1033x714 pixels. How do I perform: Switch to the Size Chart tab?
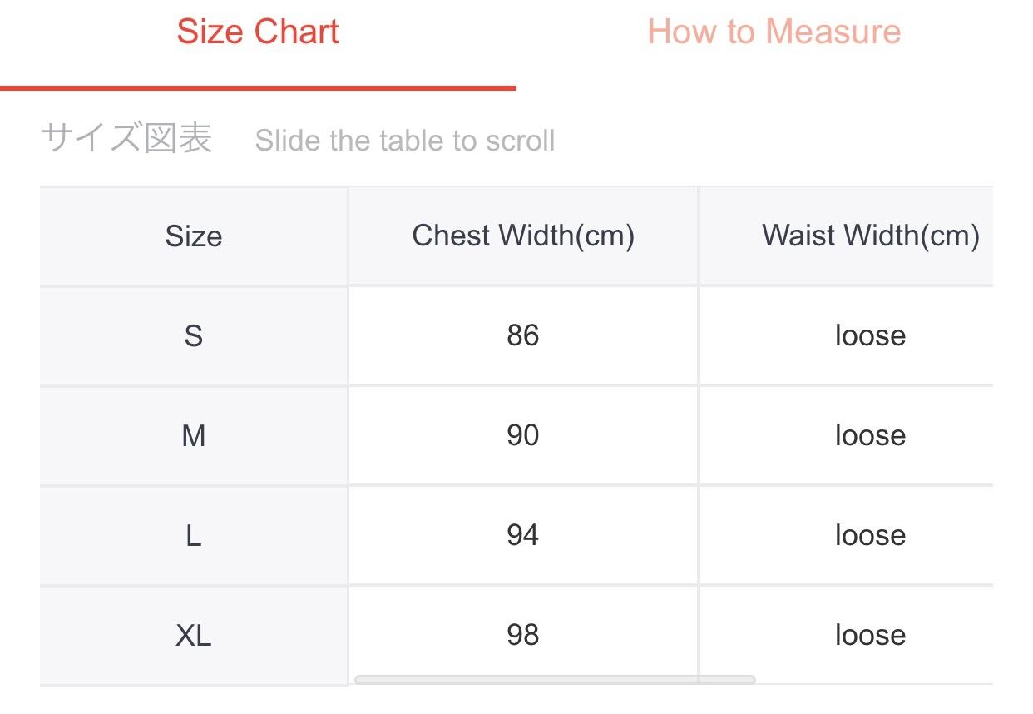(258, 32)
